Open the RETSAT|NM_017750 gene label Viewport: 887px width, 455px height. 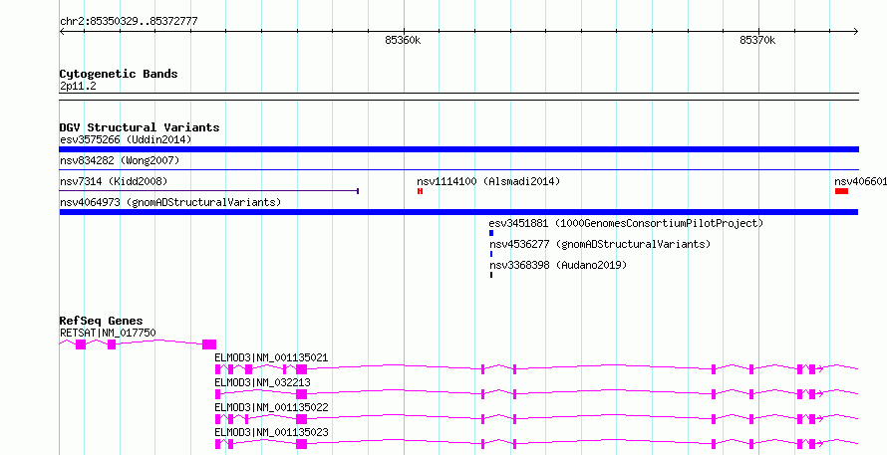tap(108, 333)
